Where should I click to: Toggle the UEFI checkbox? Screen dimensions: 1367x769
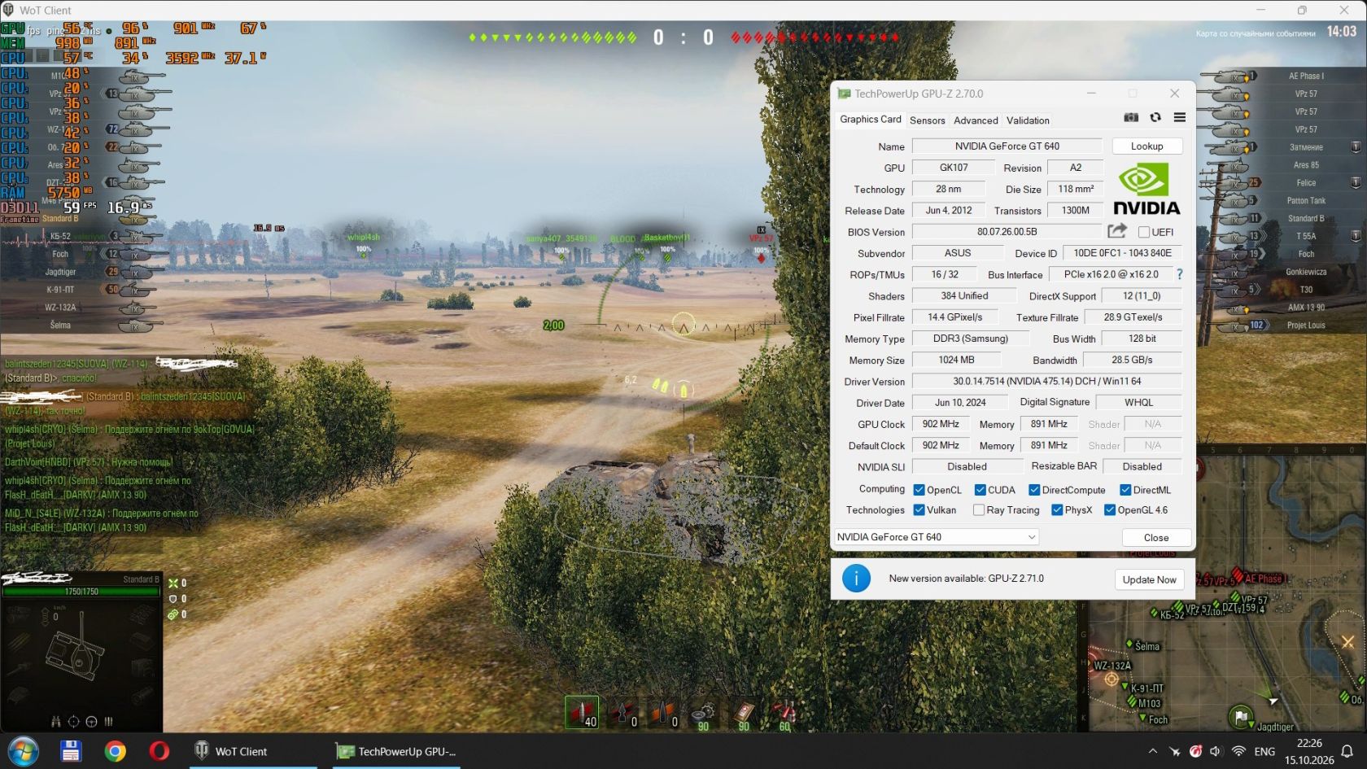point(1144,232)
